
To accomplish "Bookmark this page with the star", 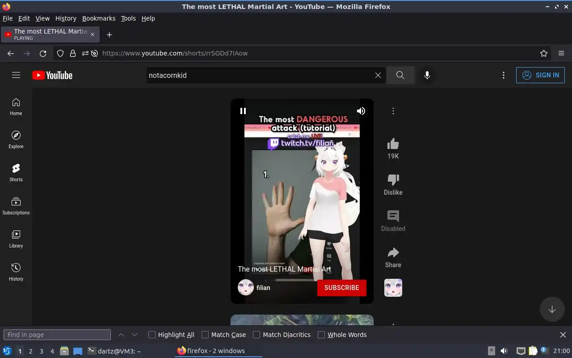I will click(x=544, y=53).
